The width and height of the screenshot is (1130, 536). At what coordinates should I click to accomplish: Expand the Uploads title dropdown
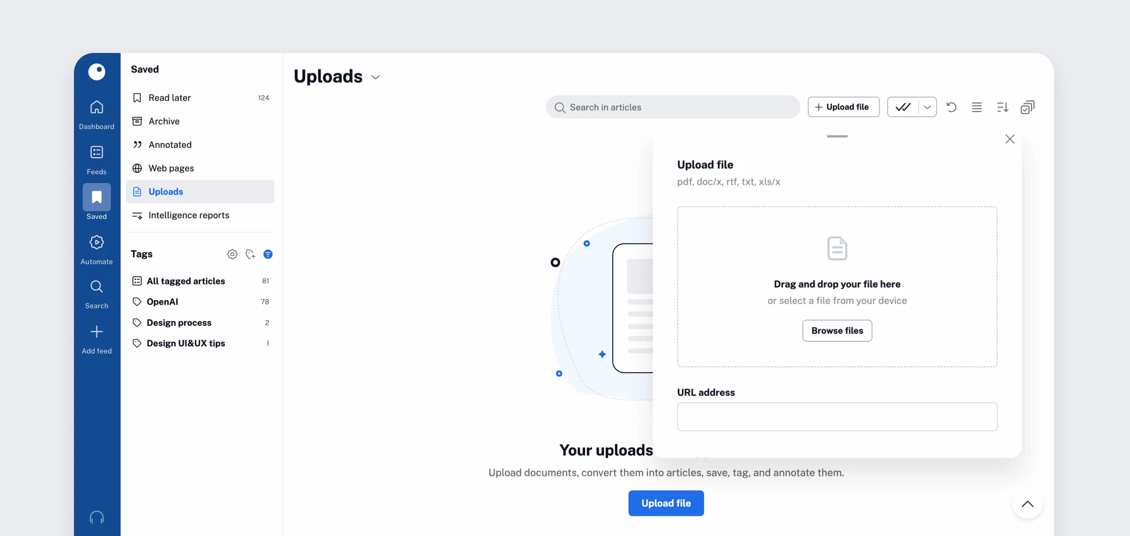(376, 77)
